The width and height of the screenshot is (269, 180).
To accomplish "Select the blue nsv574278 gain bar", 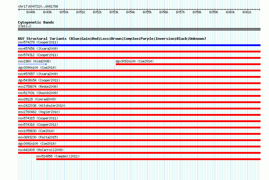I will pyautogui.click(x=139, y=45).
